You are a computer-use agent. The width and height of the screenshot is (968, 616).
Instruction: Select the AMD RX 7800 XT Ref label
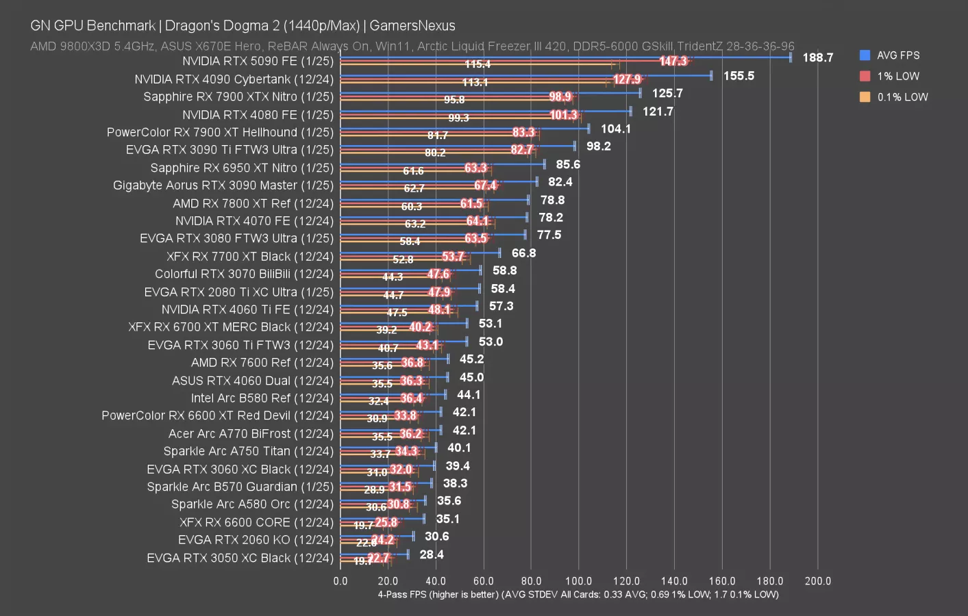pyautogui.click(x=253, y=203)
